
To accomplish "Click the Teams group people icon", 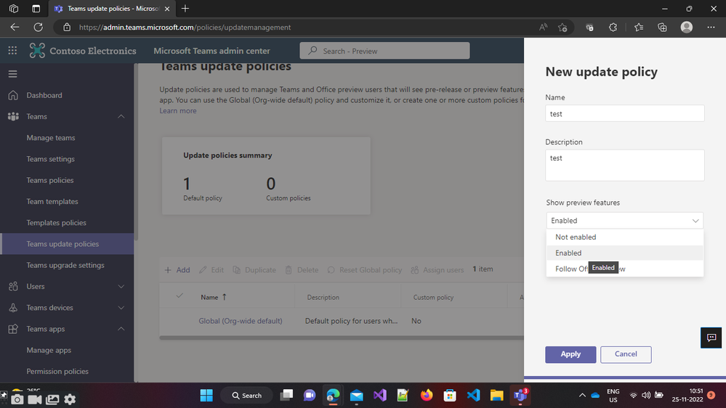I will tap(13, 117).
